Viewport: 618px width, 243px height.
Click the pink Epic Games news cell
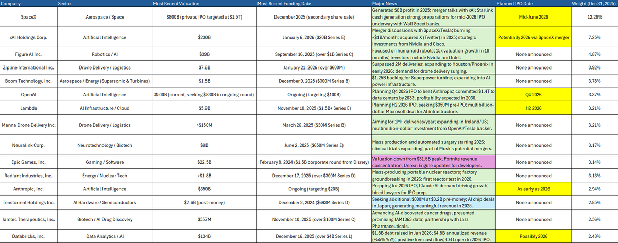[433, 162]
